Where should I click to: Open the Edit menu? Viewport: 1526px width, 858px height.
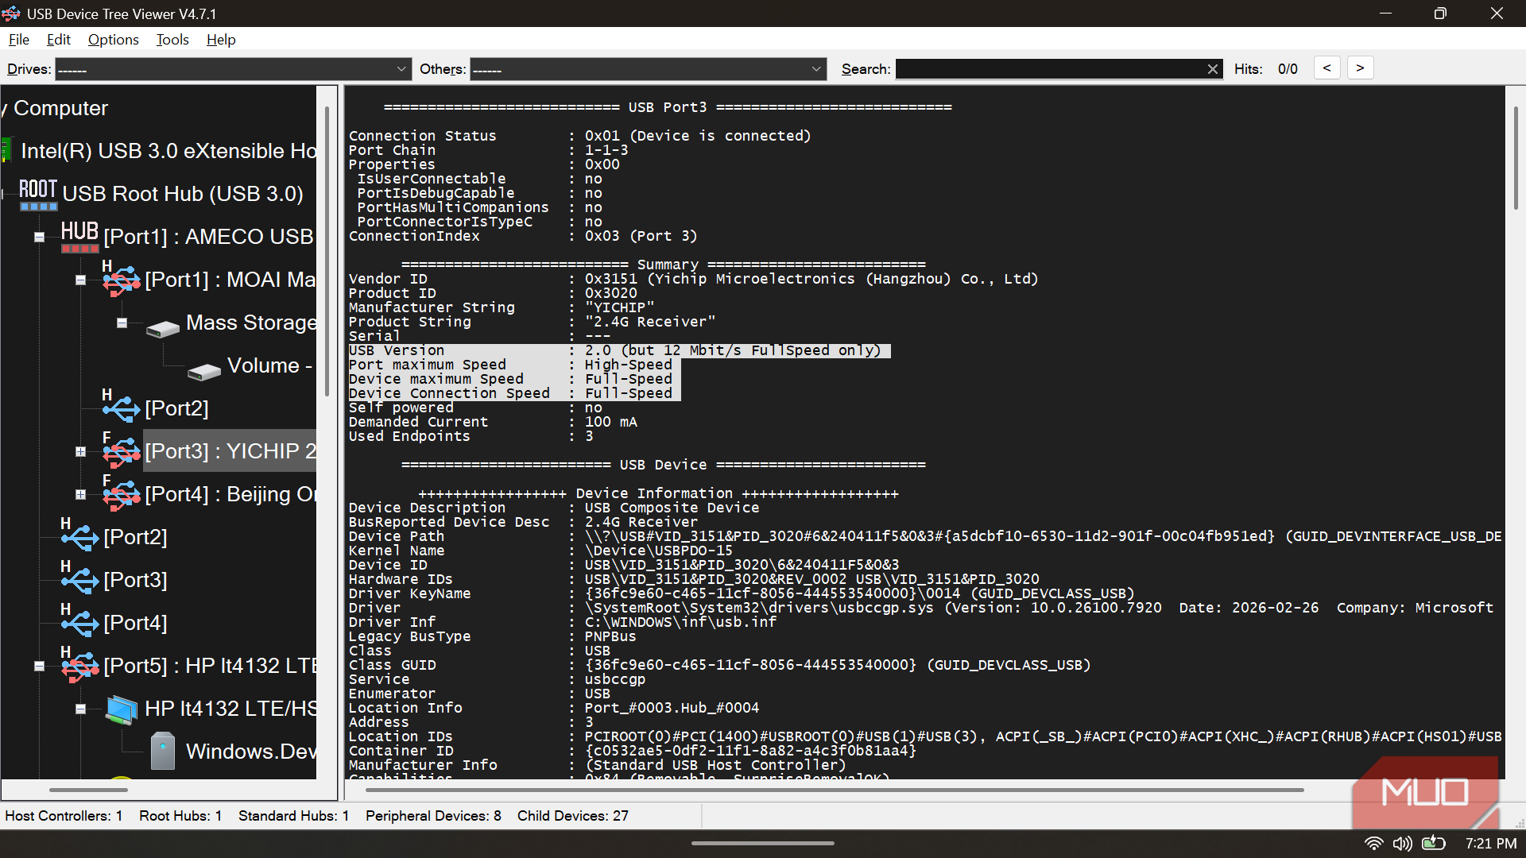coord(58,40)
